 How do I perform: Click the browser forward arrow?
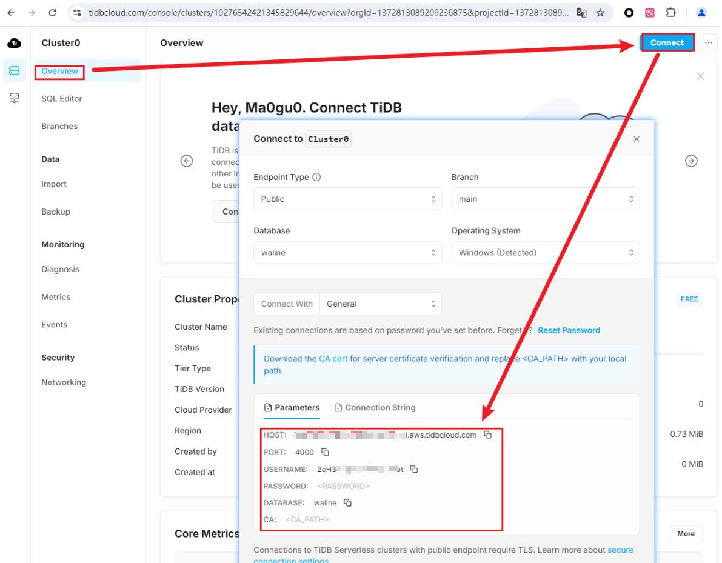[32, 13]
